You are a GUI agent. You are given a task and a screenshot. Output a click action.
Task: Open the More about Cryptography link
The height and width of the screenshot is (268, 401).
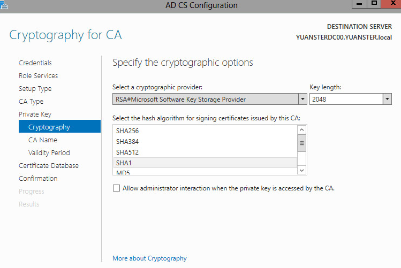[149, 258]
